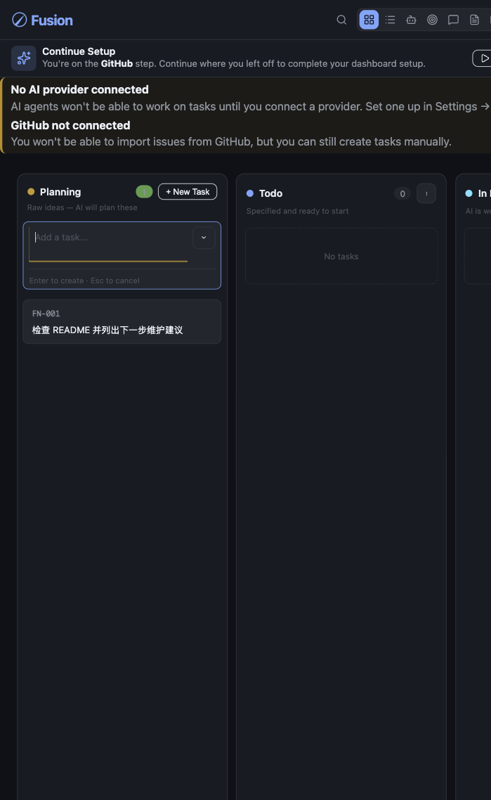Open the chat bubble icon
Screen dimensions: 491x800
pyautogui.click(x=453, y=20)
